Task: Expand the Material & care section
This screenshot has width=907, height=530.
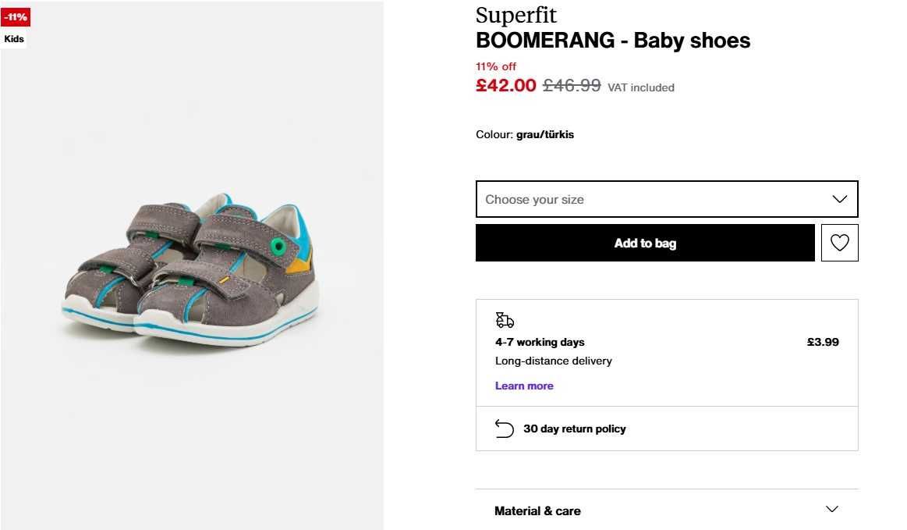Action: [x=667, y=510]
